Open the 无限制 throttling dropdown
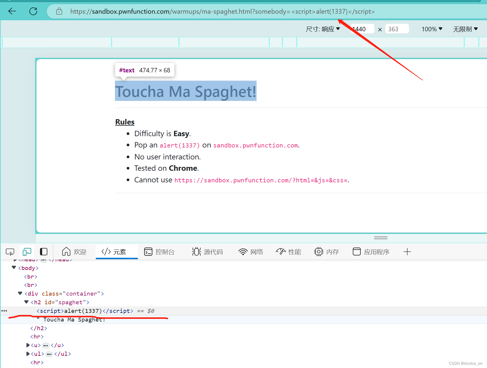 [465, 29]
